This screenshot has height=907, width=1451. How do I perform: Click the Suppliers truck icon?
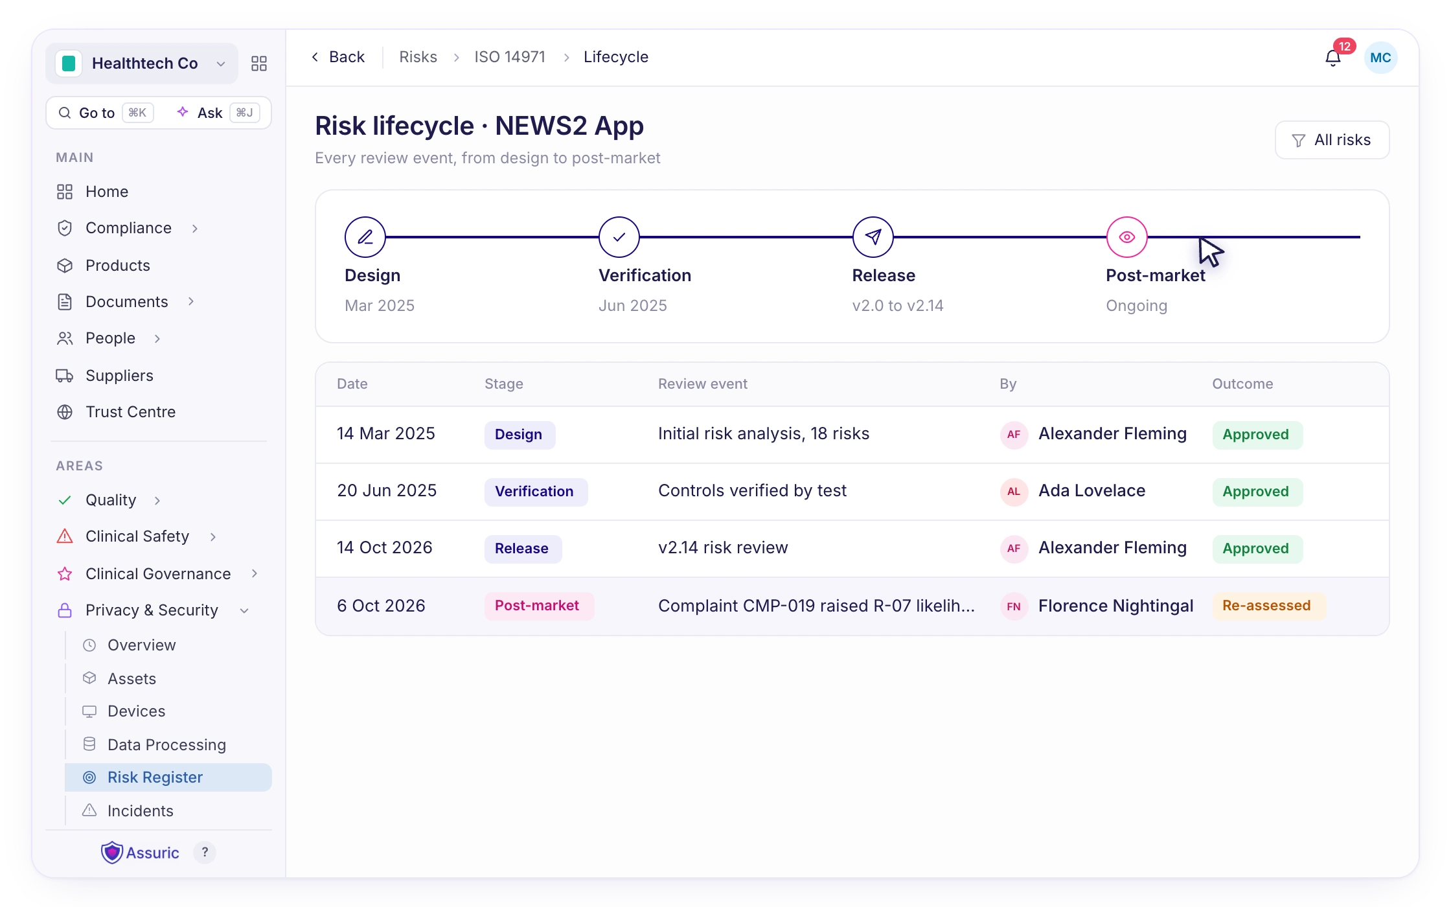coord(65,376)
